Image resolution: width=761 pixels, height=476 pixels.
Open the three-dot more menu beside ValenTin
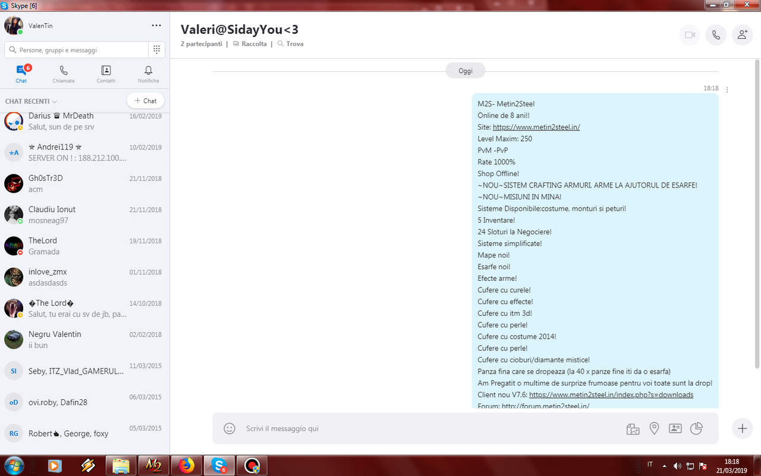(156, 26)
